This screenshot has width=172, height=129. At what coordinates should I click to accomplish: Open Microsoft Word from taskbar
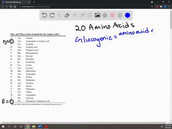pyautogui.click(x=40, y=126)
